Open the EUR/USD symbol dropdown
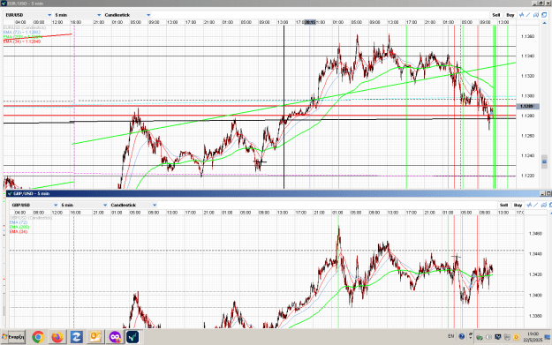552x345 pixels. (28, 15)
